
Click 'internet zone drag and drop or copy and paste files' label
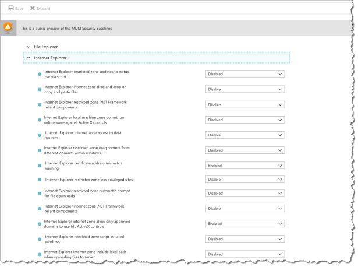click(85, 89)
